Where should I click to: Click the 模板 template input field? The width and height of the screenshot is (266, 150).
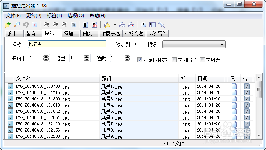[x=67, y=44]
